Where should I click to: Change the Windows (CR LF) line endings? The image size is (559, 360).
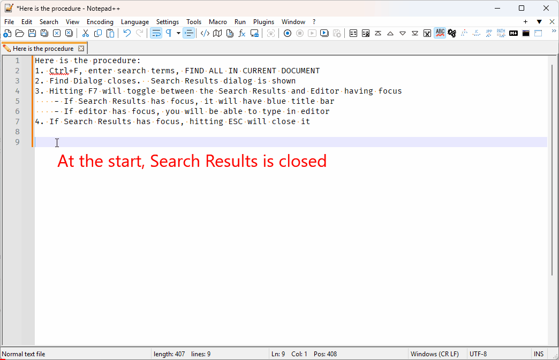coord(435,354)
